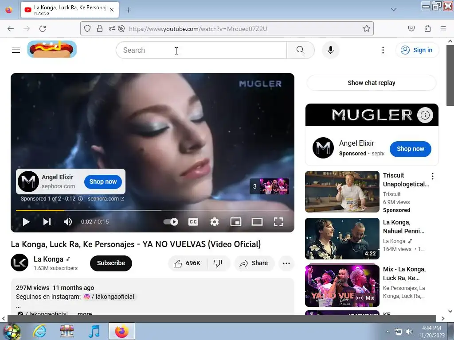Switch to theater mode

tap(257, 222)
